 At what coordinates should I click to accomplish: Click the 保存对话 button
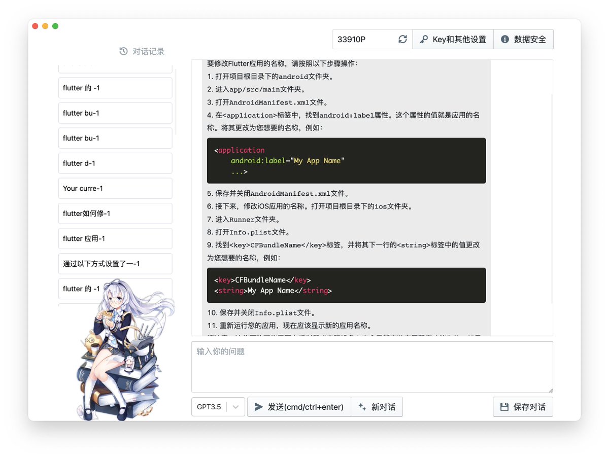coord(523,406)
